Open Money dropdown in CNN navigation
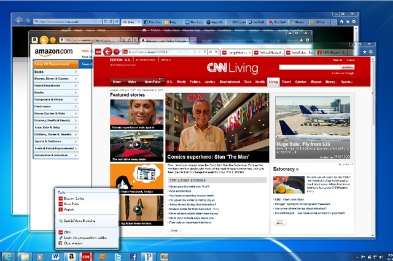This screenshot has height=261, width=393. click(x=331, y=81)
